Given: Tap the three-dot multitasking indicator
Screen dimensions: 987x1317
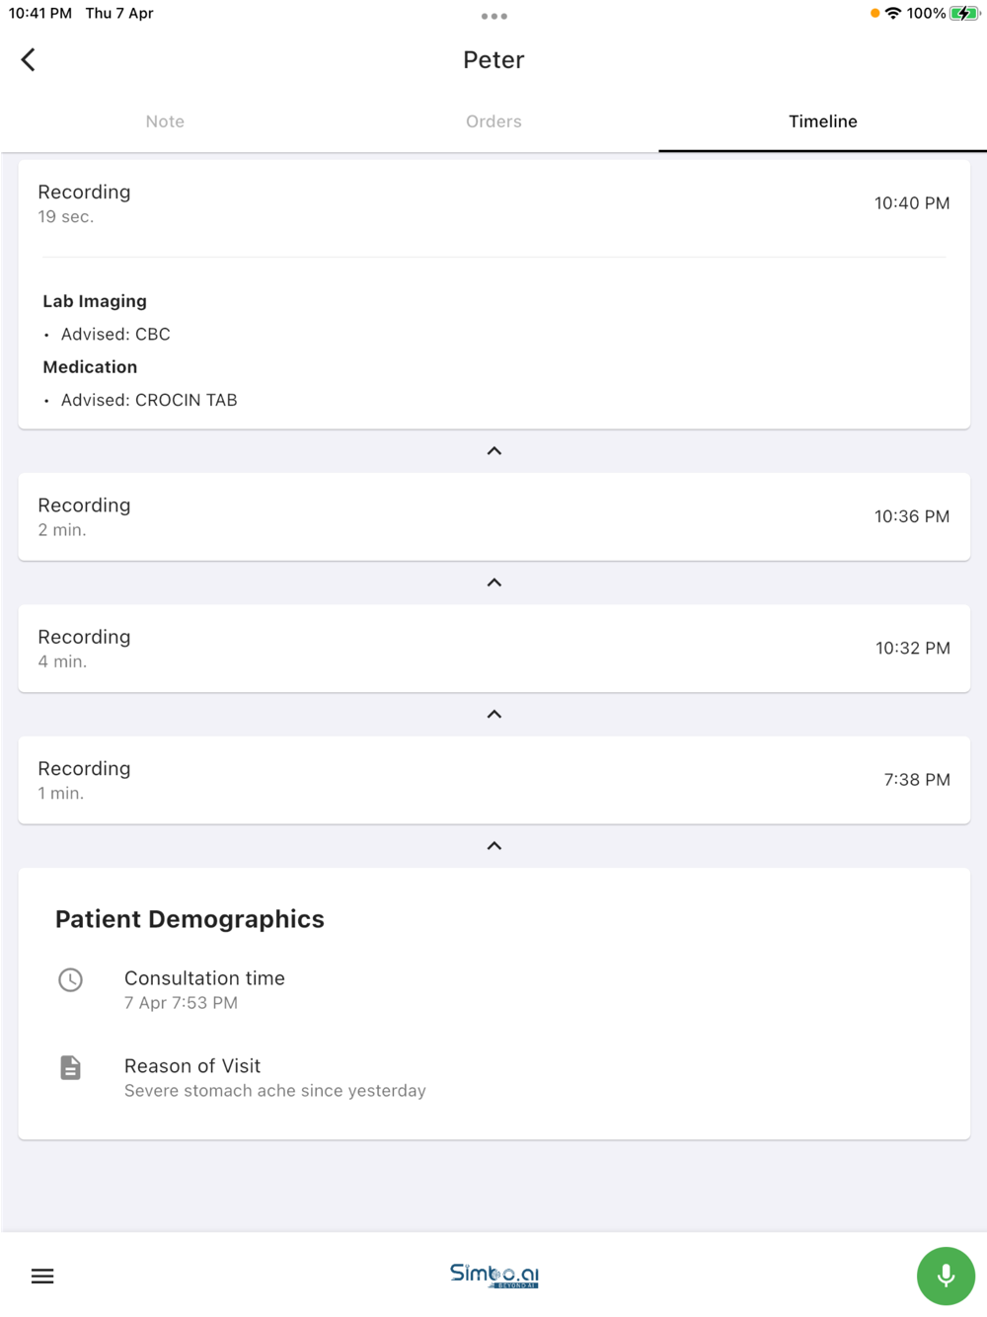Looking at the screenshot, I should pos(493,17).
